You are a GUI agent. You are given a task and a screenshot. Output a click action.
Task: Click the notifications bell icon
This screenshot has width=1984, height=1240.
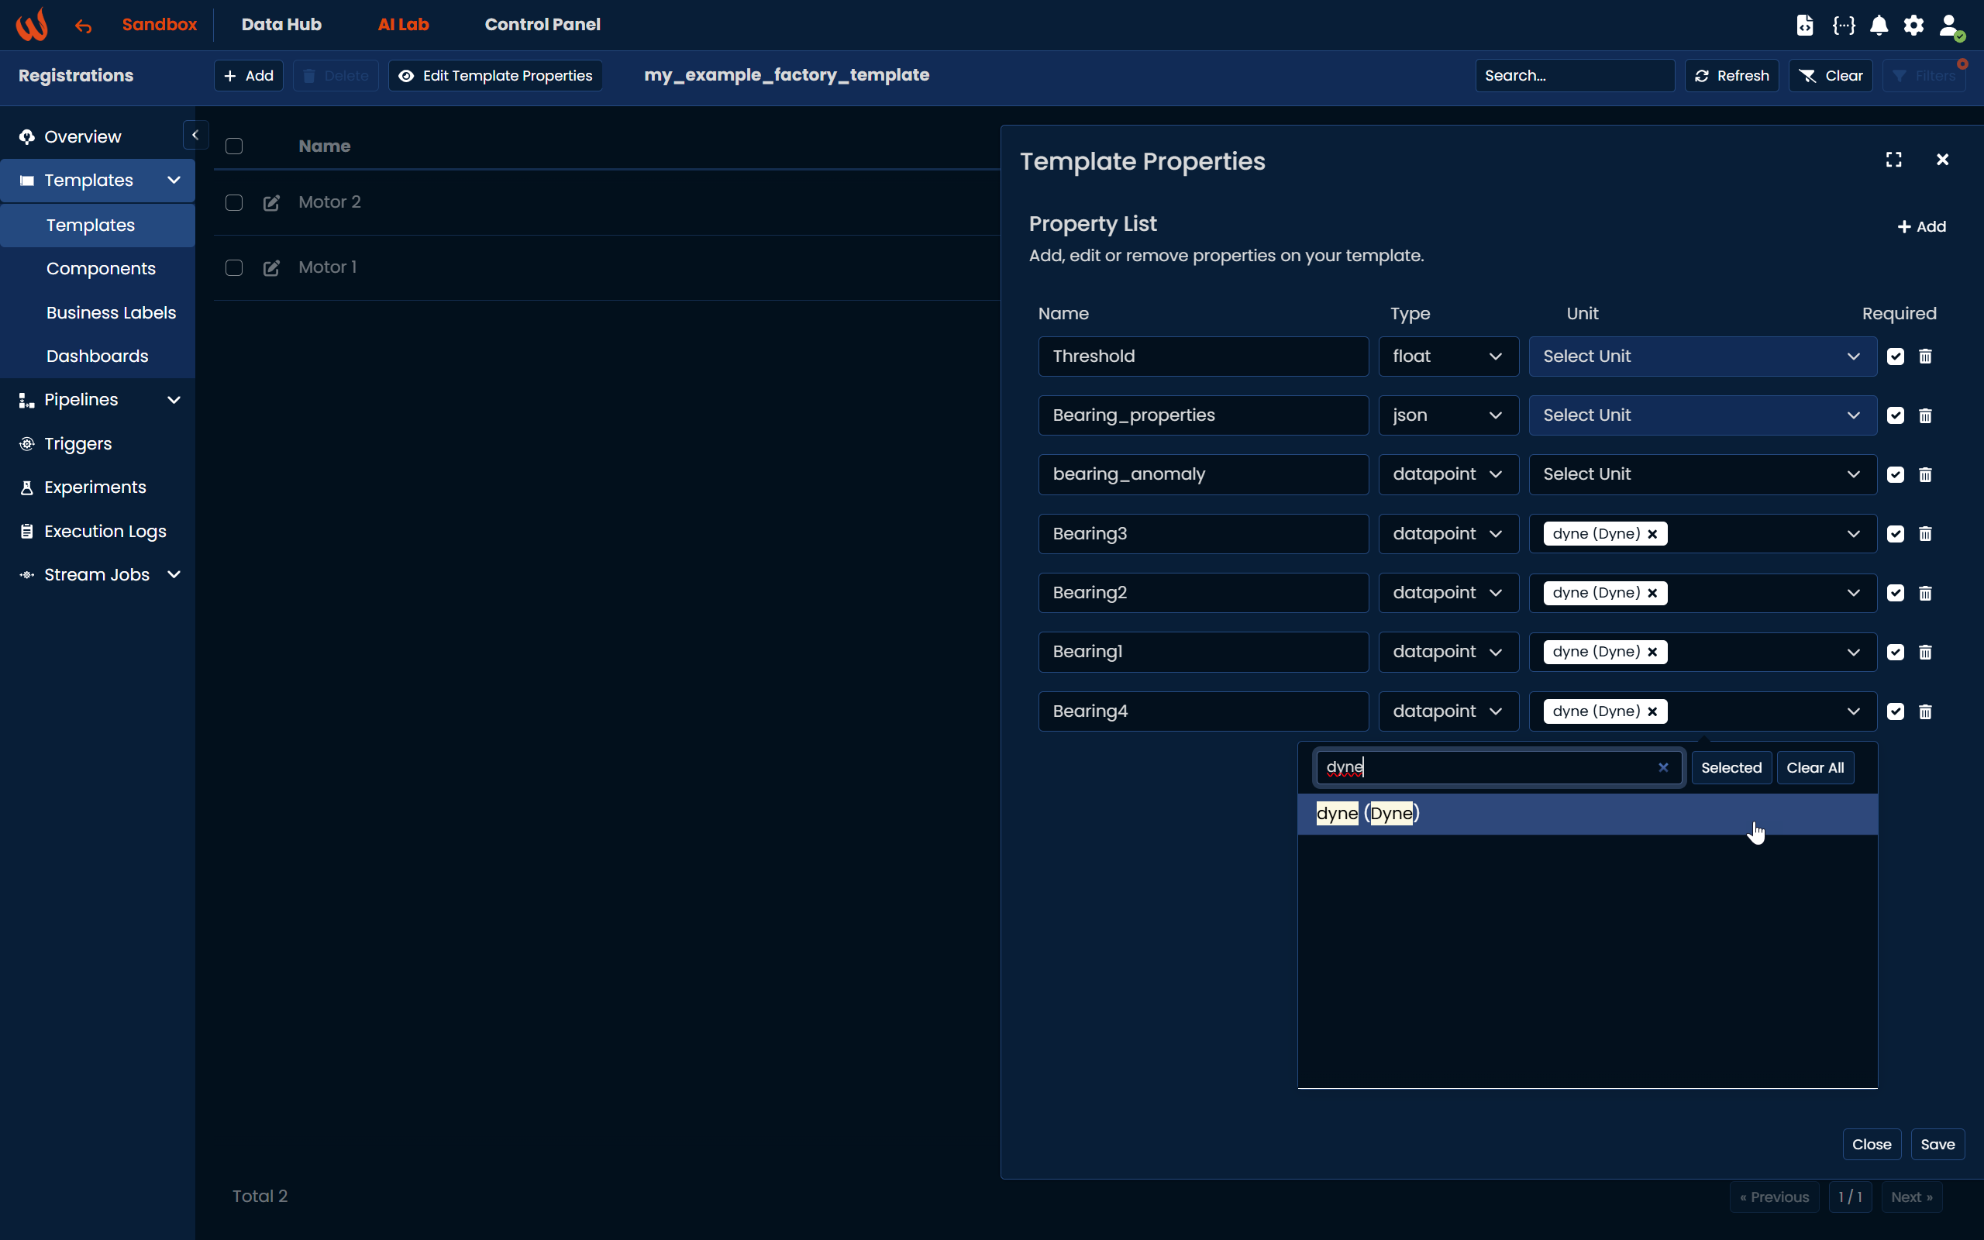(1879, 26)
